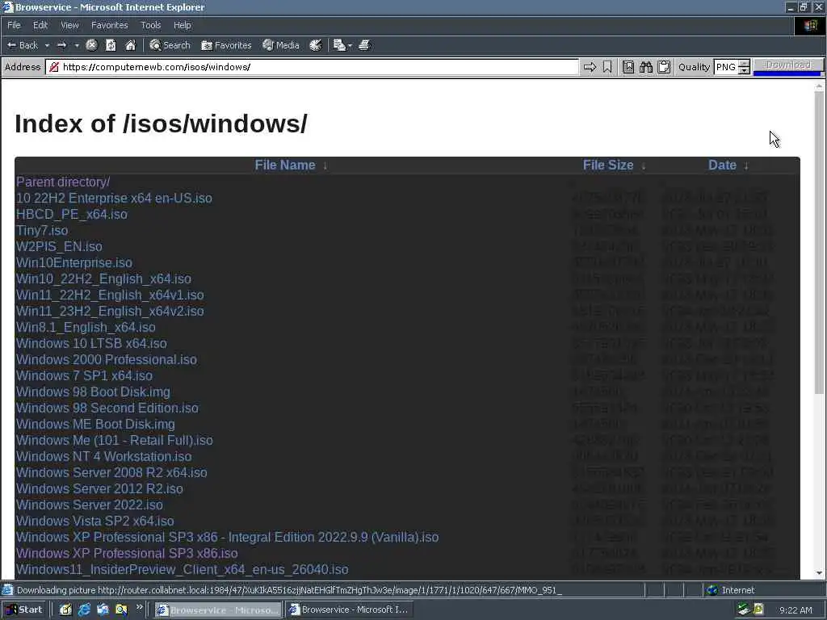Click the visited Windows XP Professional SP3 x86.iso link
The image size is (827, 620).
[127, 553]
